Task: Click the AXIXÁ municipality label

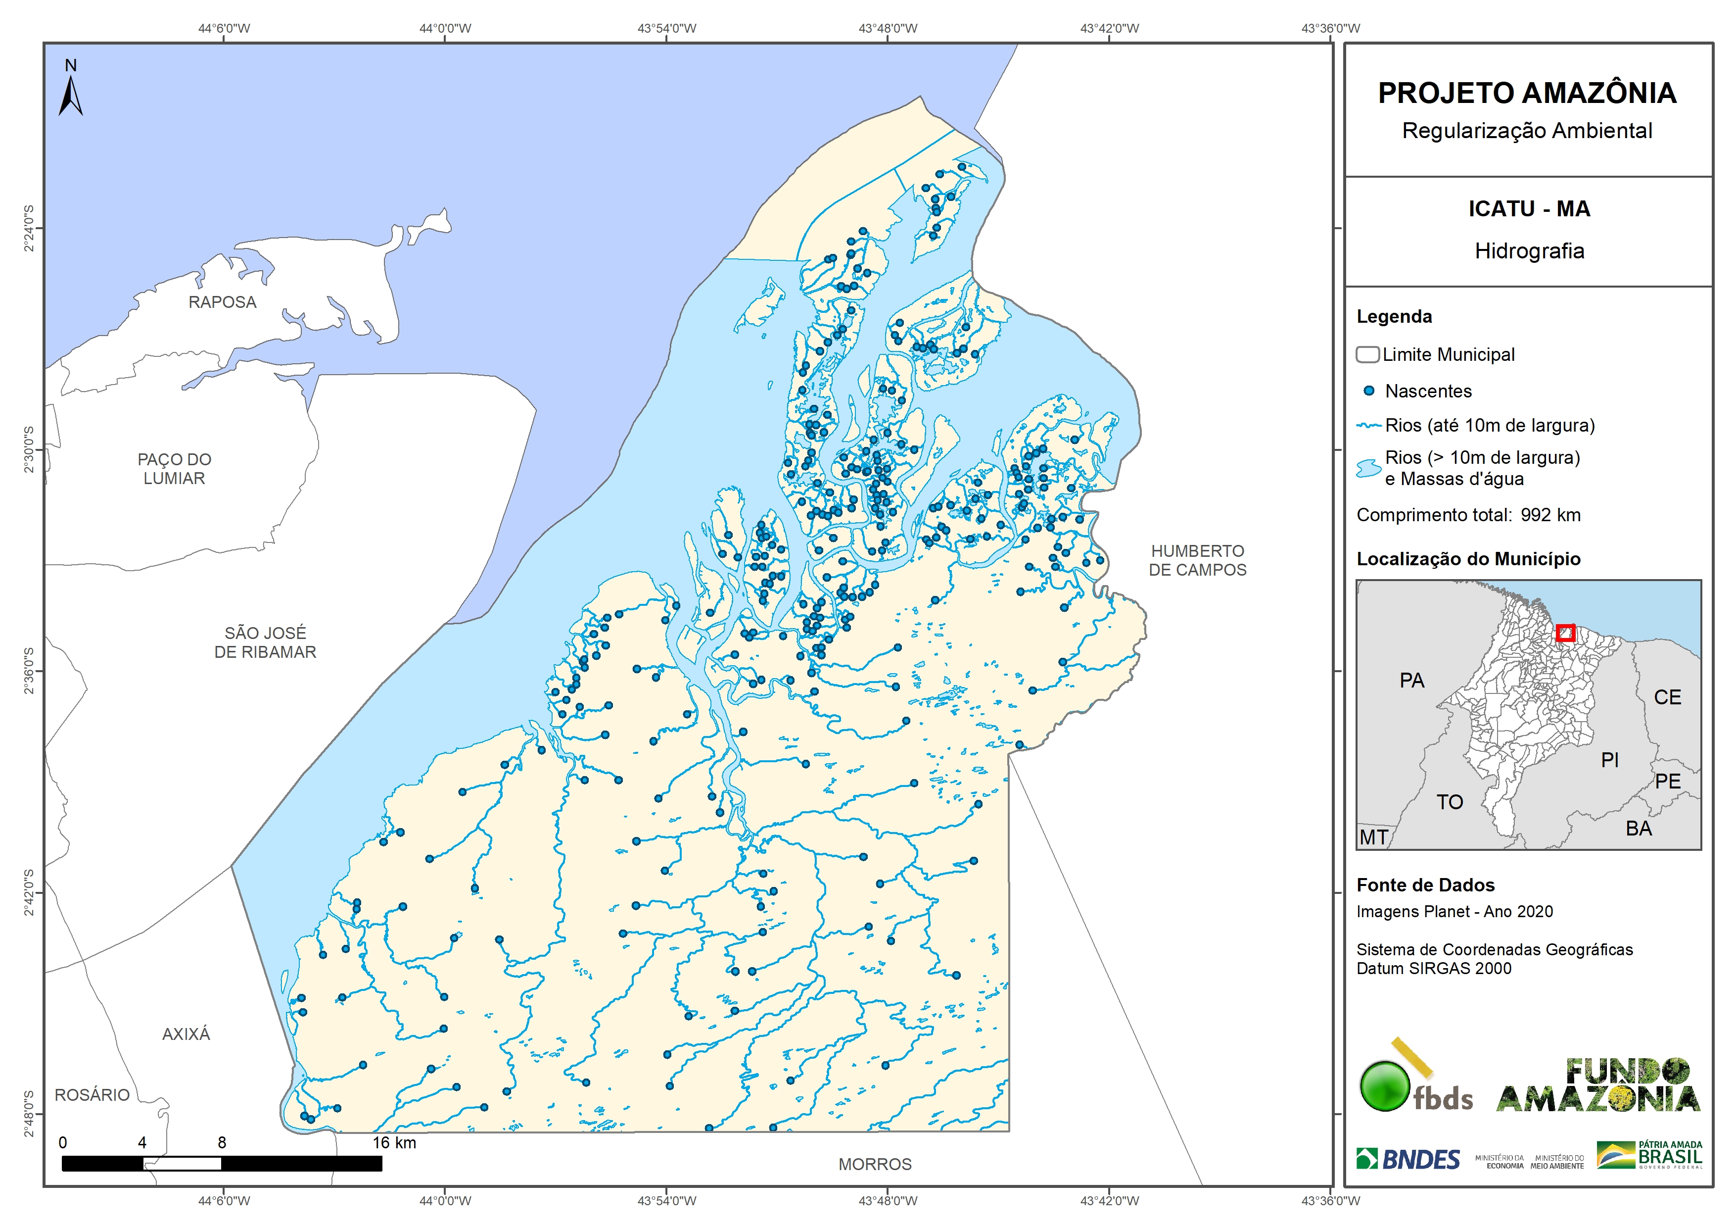Action: point(186,1034)
